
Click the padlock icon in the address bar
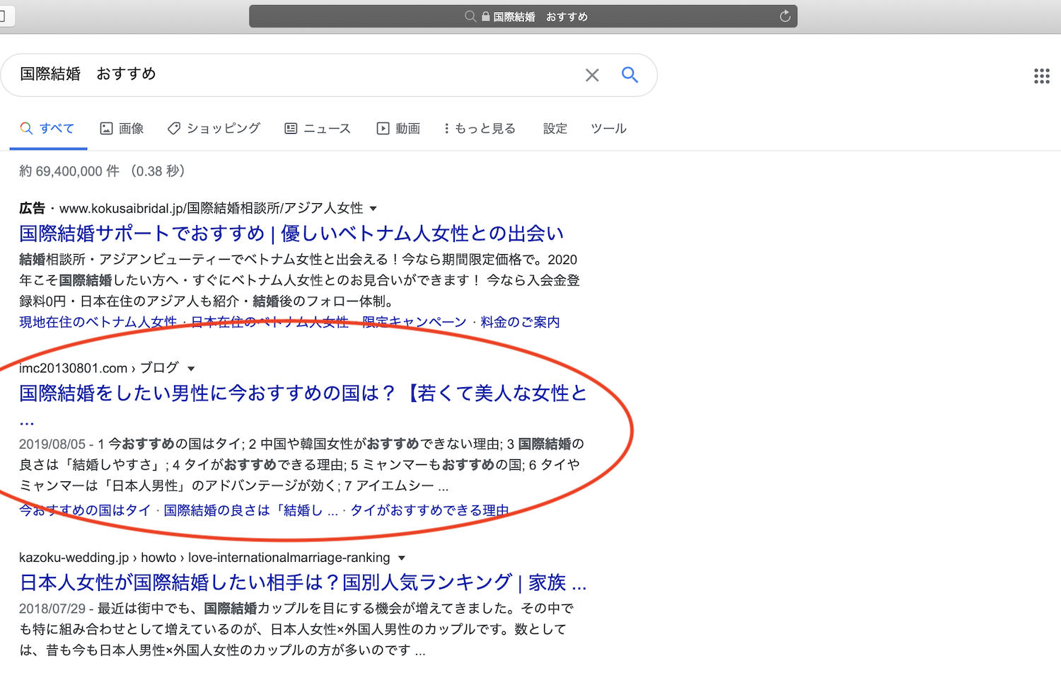click(x=487, y=16)
